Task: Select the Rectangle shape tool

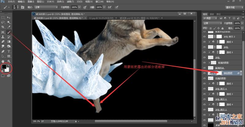Action: pos(9,56)
